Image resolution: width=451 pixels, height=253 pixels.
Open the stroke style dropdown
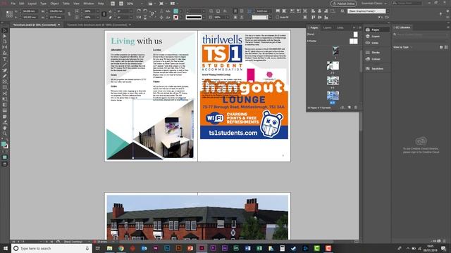click(x=204, y=17)
